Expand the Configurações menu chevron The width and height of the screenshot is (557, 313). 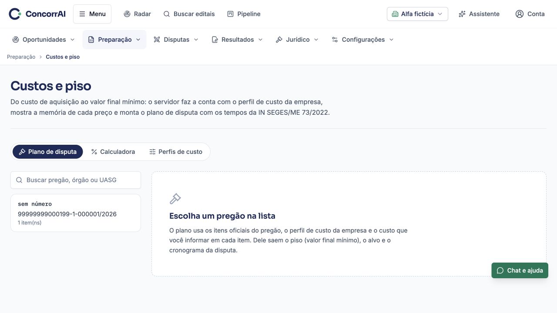[x=391, y=40]
